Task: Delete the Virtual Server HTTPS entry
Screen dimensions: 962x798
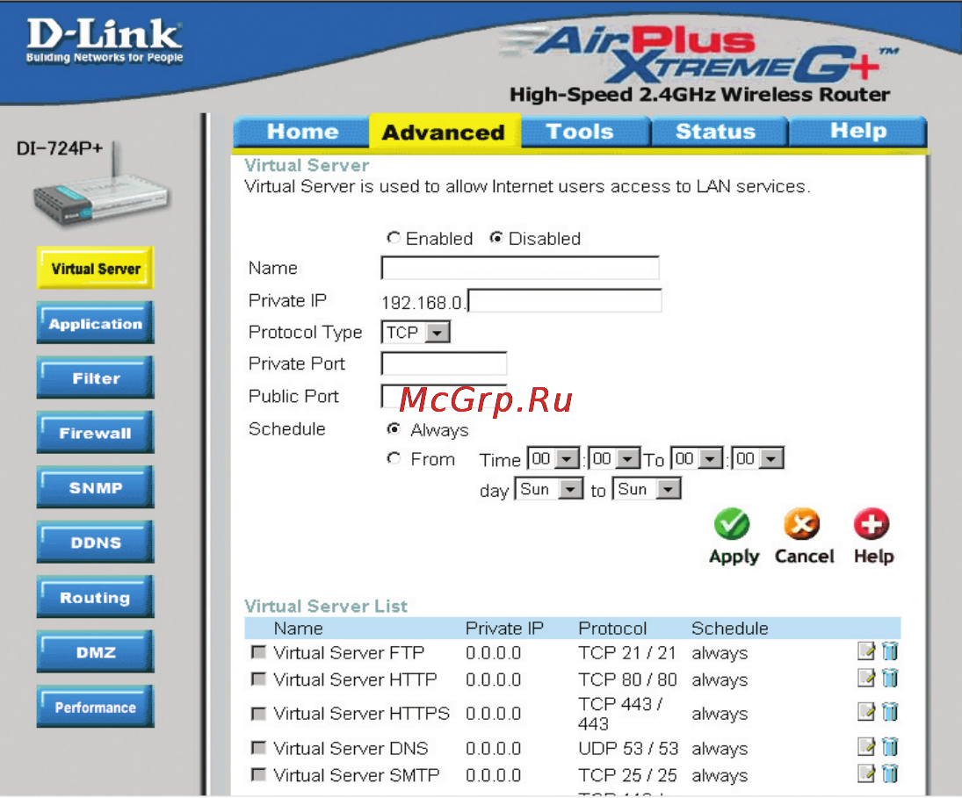Action: (890, 712)
